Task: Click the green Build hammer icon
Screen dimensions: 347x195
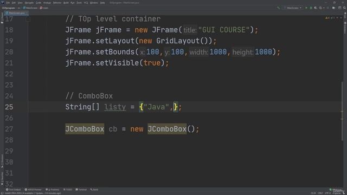Action: [x=278, y=8]
